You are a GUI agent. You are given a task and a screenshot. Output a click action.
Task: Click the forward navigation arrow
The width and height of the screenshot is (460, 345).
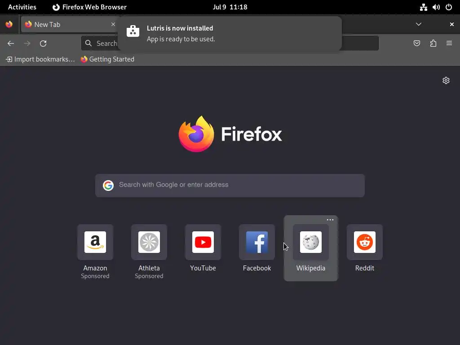pos(27,44)
